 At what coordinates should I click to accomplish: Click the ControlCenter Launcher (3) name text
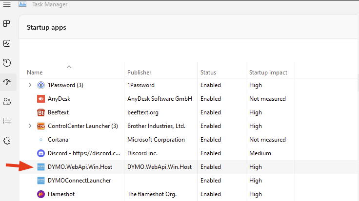82,126
